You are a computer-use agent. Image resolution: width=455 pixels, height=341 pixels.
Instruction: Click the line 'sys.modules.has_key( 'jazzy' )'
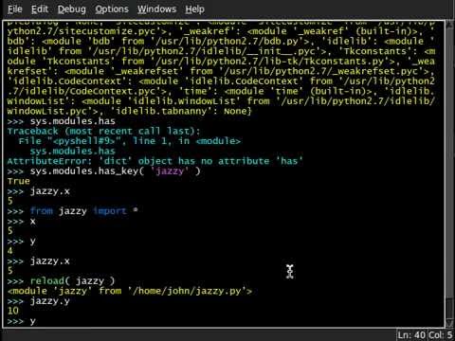(103, 171)
